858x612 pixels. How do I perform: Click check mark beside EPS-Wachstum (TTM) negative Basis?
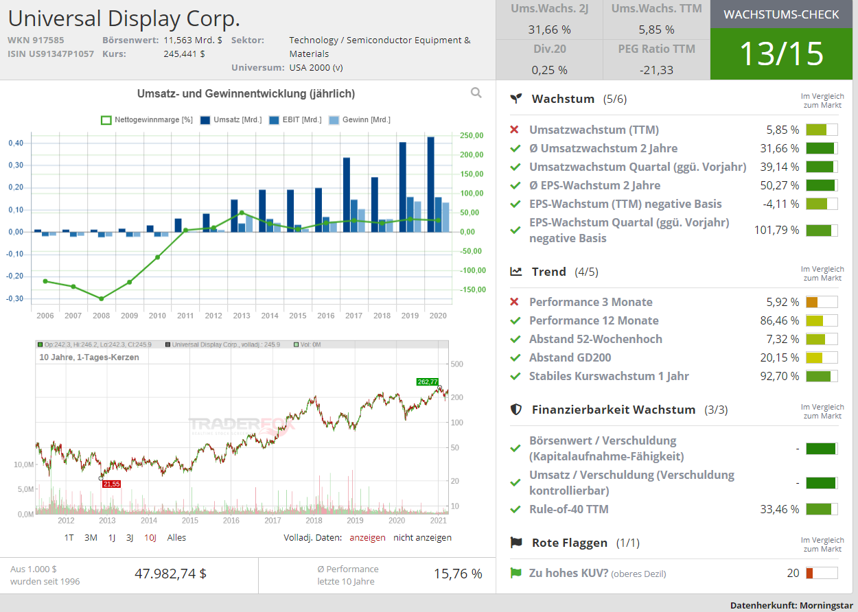515,204
